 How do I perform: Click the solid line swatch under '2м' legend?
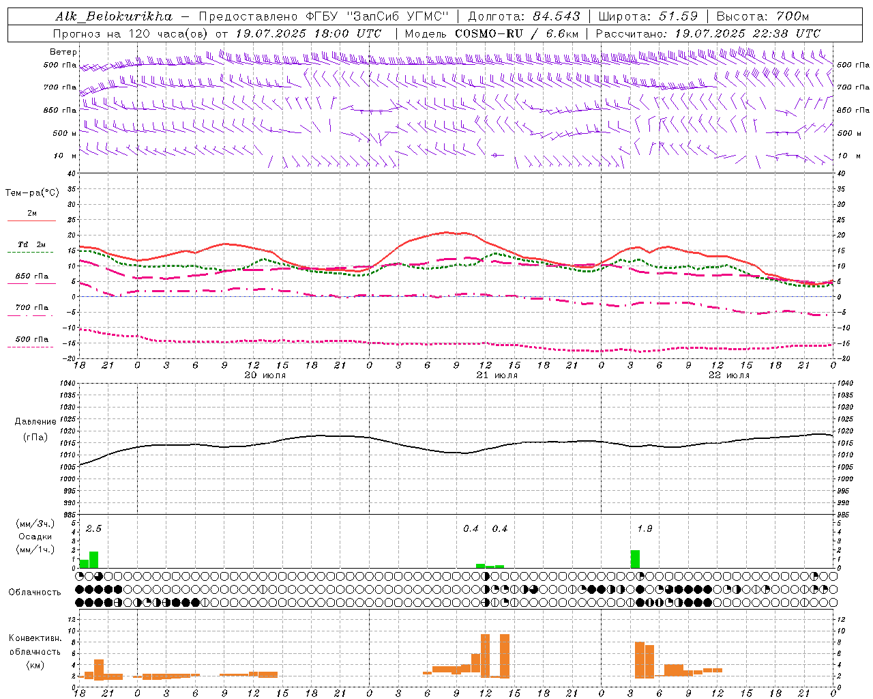click(x=31, y=221)
